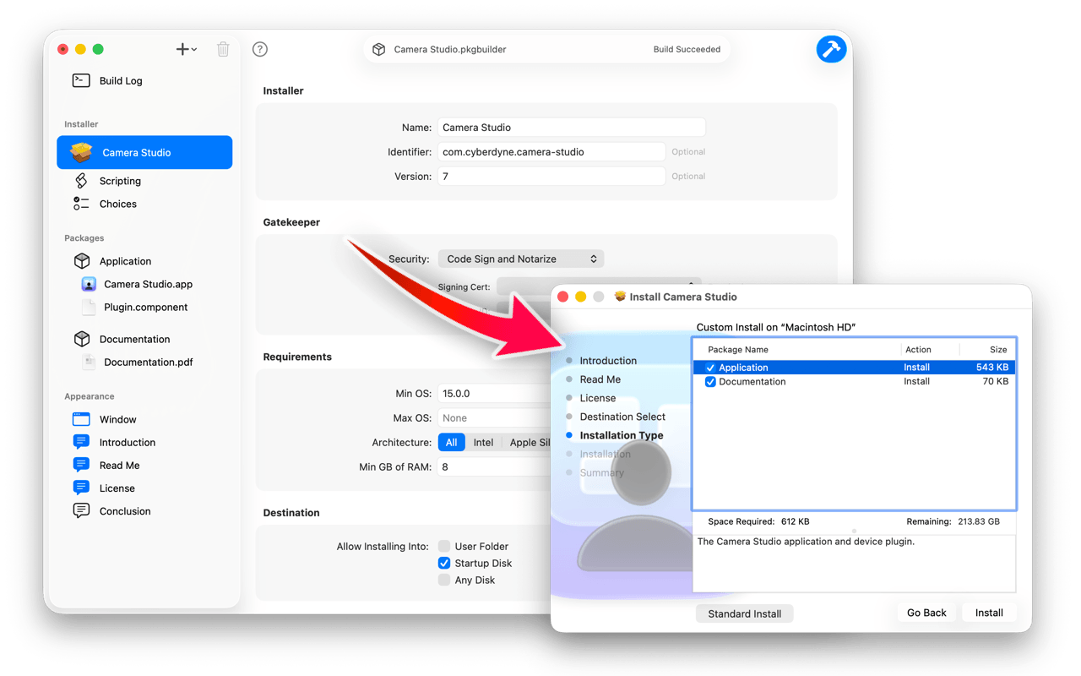Click the Install button in the installer window

point(988,612)
